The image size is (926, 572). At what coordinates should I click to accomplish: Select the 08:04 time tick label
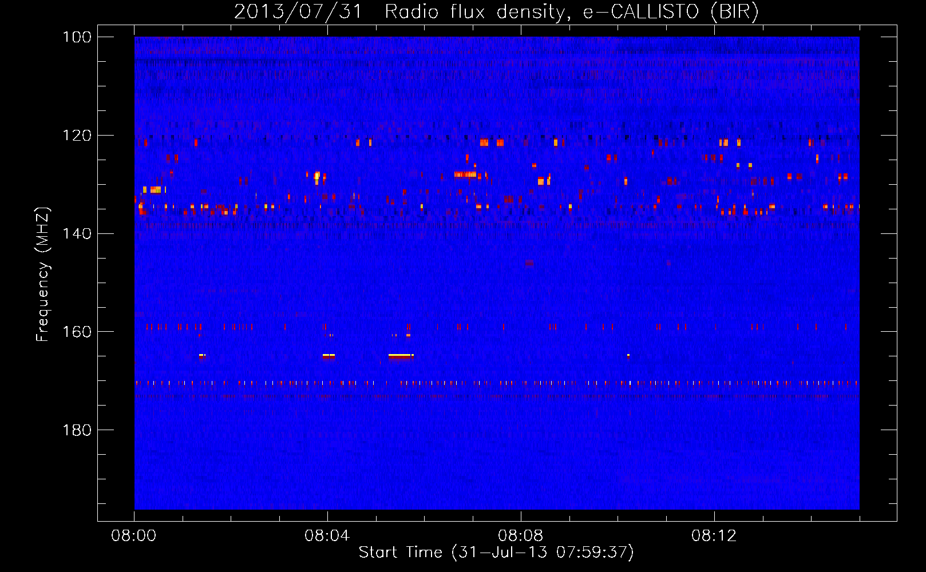click(x=327, y=536)
